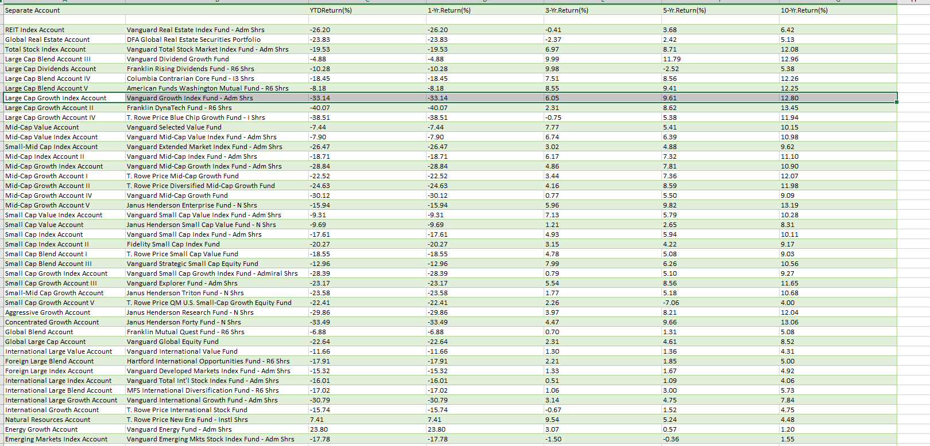Select 'Large Cap Blend Account V' cell
Screen dimensions: 930x446
click(x=64, y=88)
